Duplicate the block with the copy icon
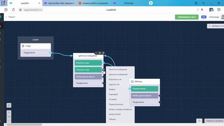Viewport: 224px width, 126px height. (x=100, y=53)
